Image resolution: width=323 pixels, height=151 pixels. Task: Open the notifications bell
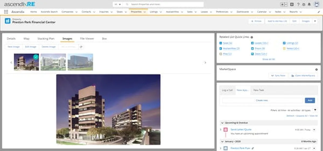(310, 5)
